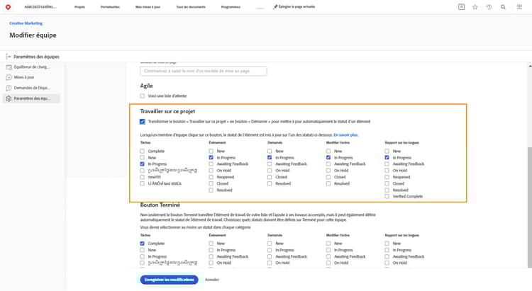This screenshot has height=291, width=532.
Task: Click the gear icon beside Paramètres des équipes
Action: (x=9, y=98)
